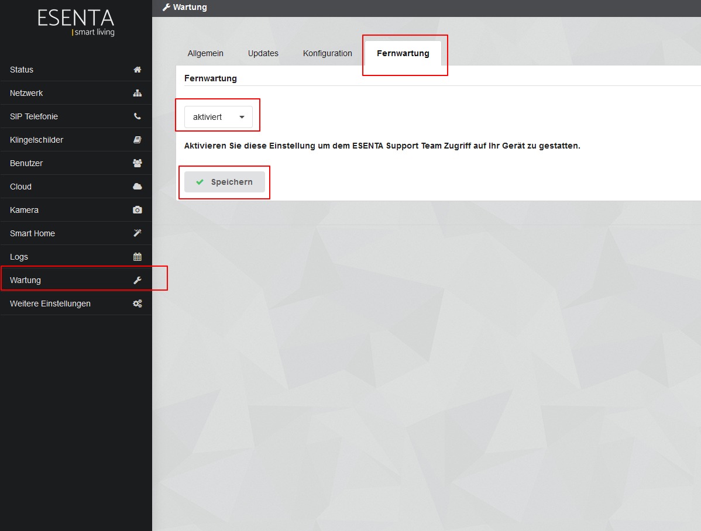This screenshot has height=531, width=701.
Task: Go to the Netzwerk section
Action: coord(76,93)
